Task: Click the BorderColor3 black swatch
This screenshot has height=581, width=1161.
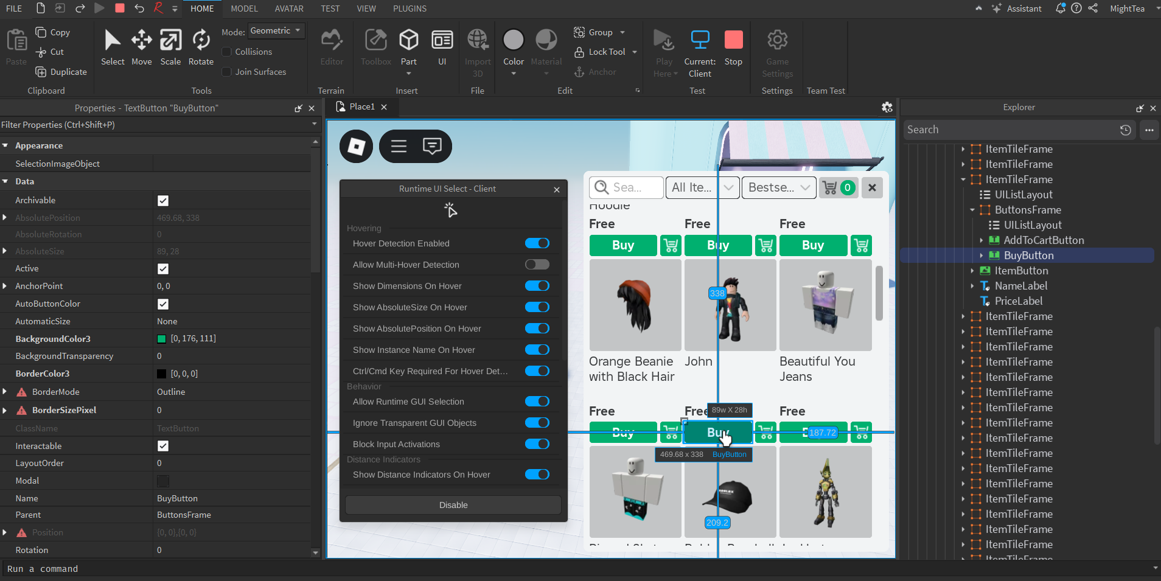Action: coord(162,374)
